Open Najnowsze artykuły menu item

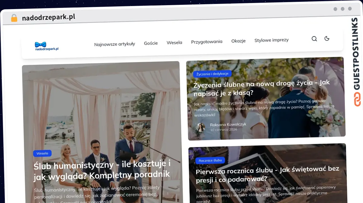pos(115,44)
